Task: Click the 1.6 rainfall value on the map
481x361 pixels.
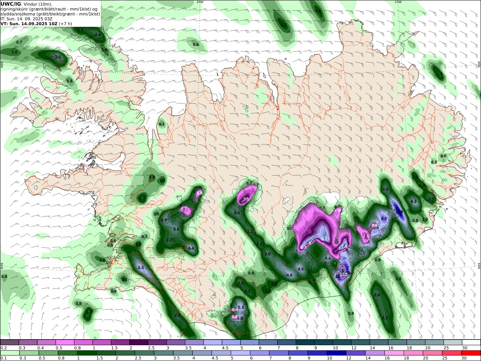Action: click(x=80, y=30)
